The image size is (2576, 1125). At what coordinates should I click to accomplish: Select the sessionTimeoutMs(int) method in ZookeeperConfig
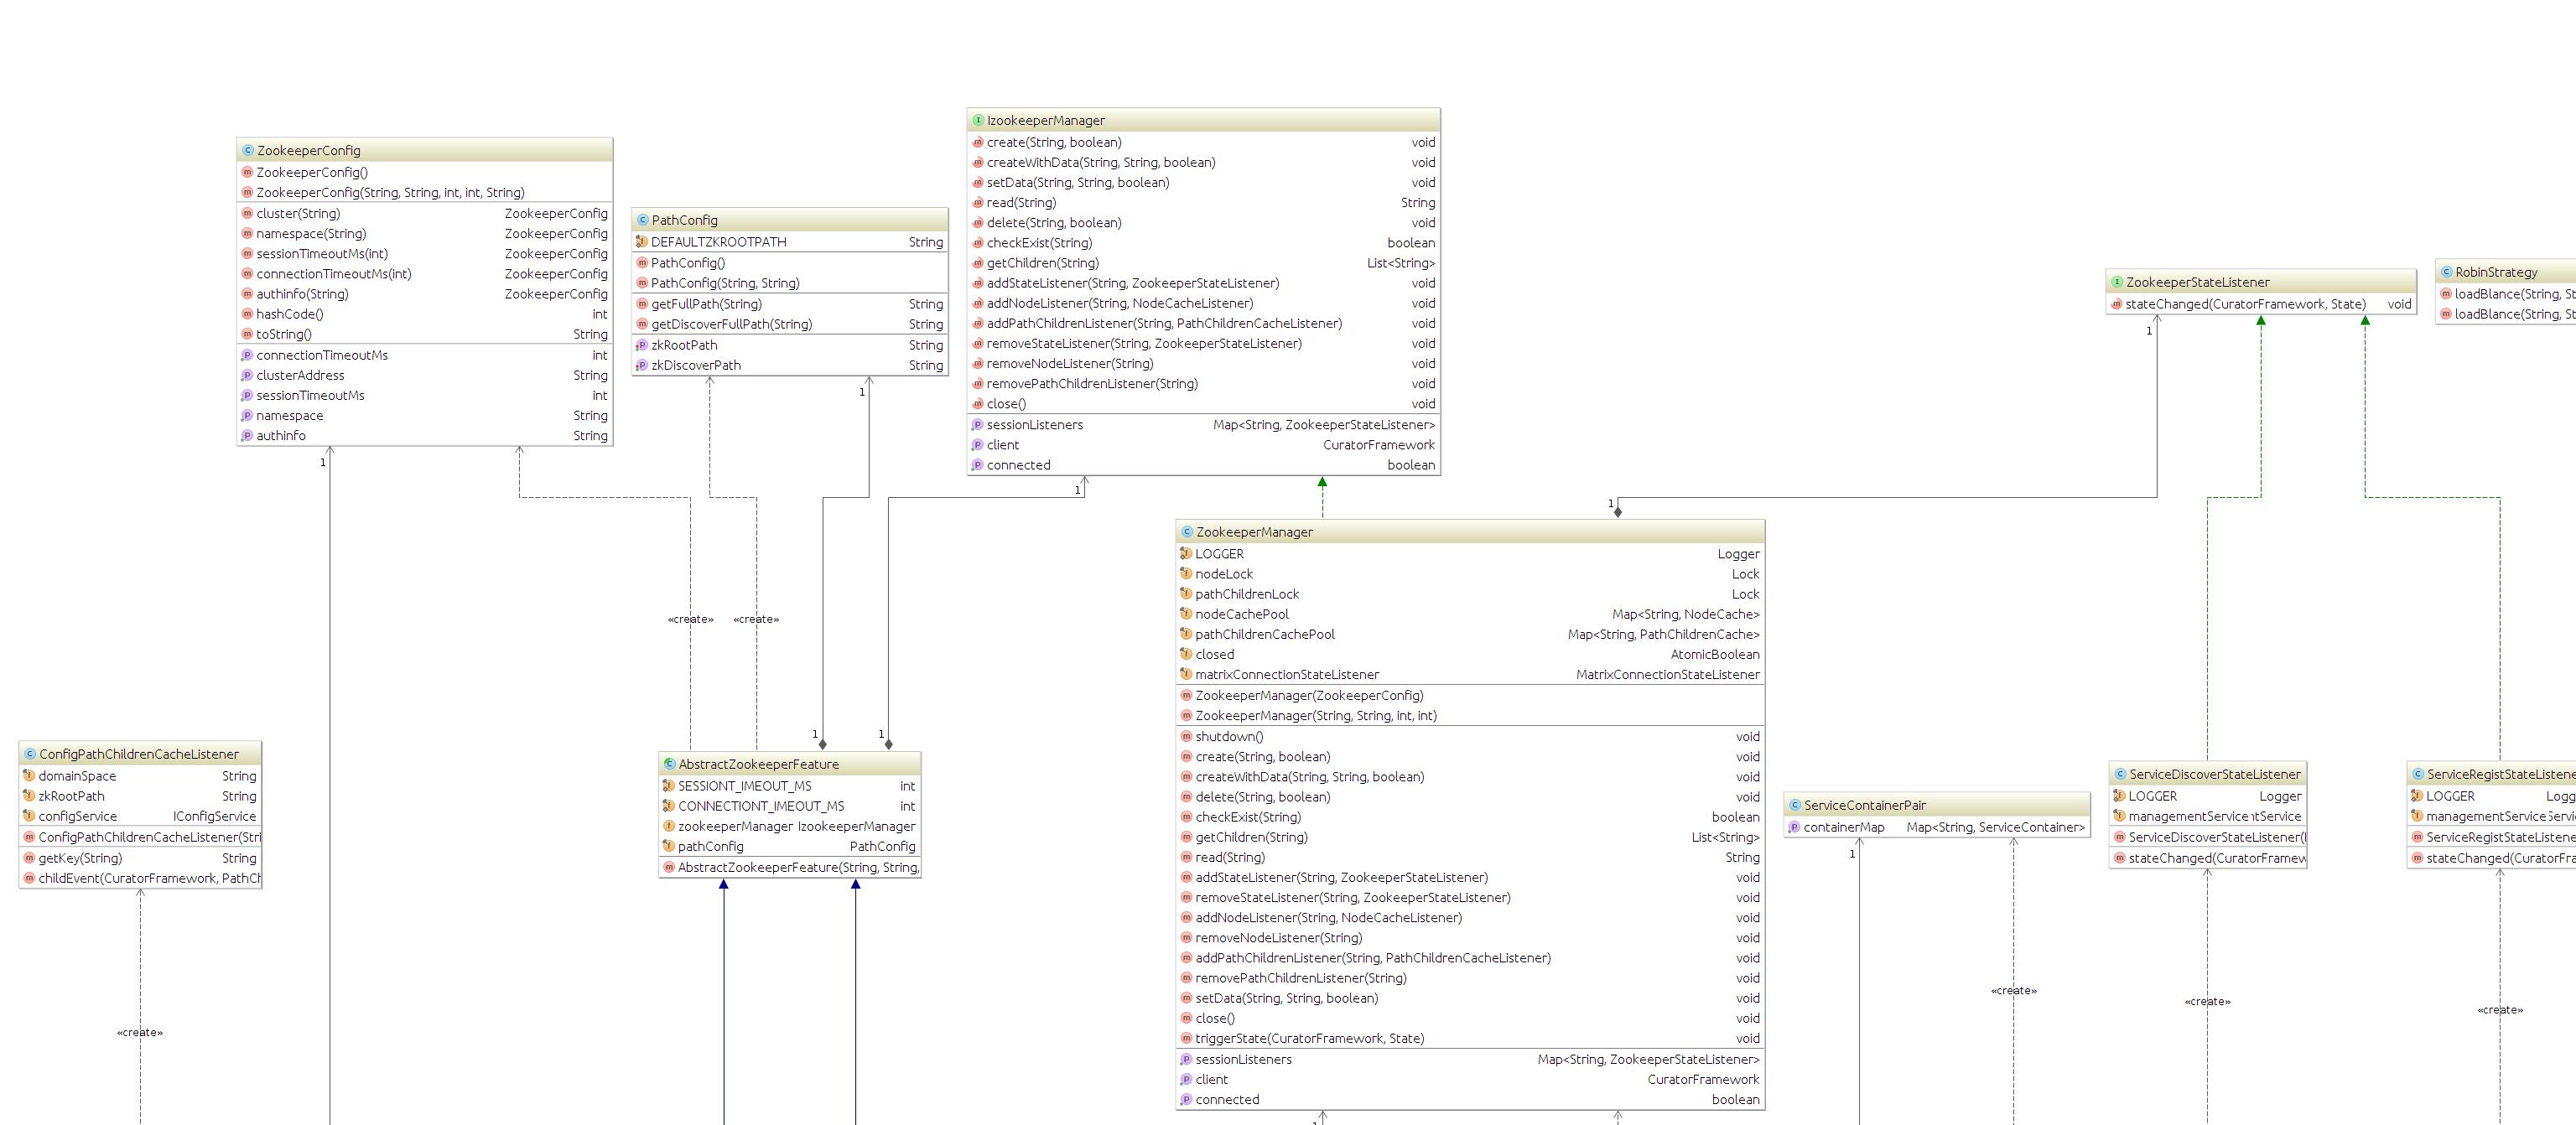[321, 254]
